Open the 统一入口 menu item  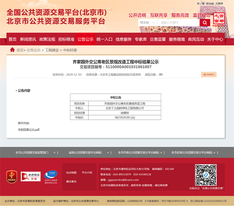point(104,39)
